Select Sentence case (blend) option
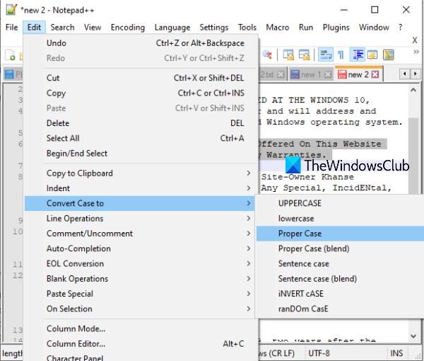The width and height of the screenshot is (424, 361). (x=340, y=279)
